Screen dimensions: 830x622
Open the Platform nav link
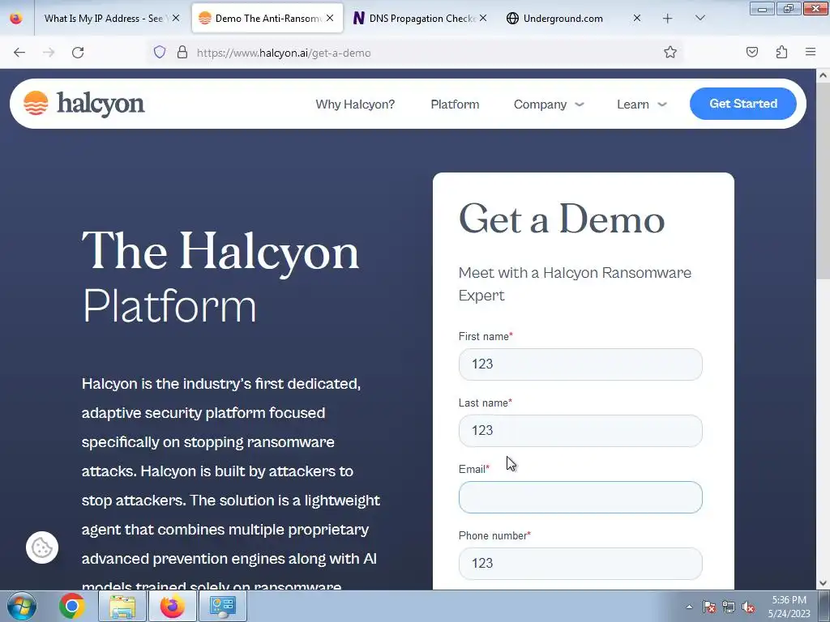point(455,104)
